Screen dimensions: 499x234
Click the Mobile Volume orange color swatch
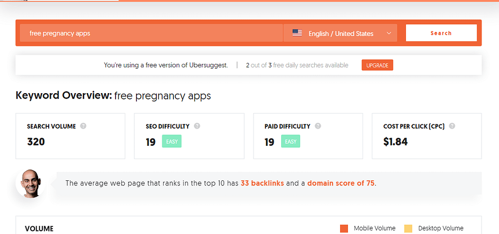(x=344, y=229)
